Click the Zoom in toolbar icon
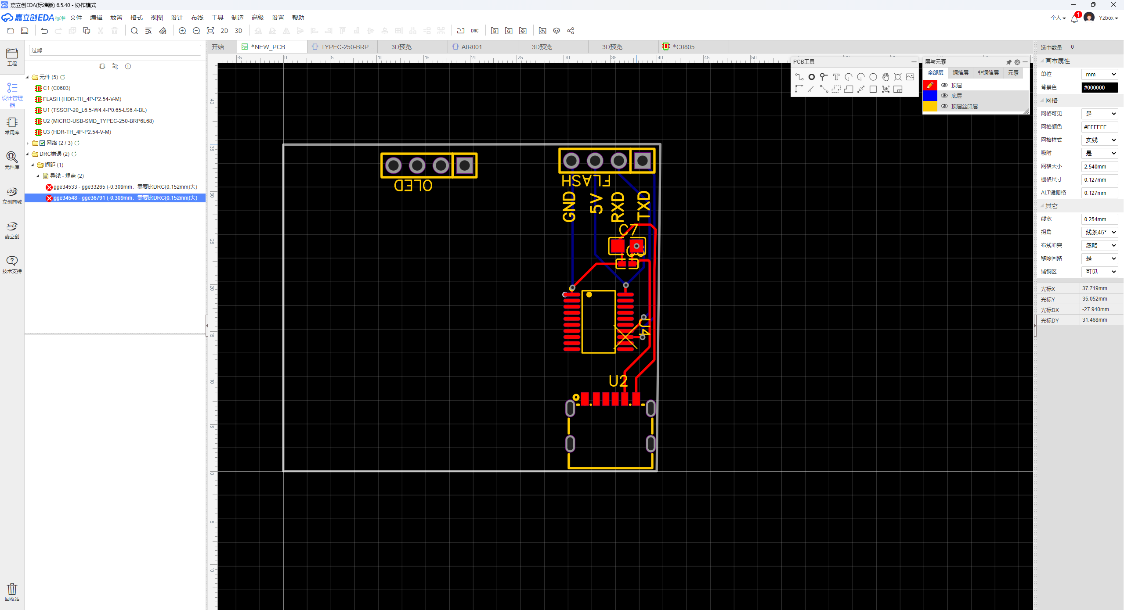Screen dimensions: 1124x610 pos(182,31)
